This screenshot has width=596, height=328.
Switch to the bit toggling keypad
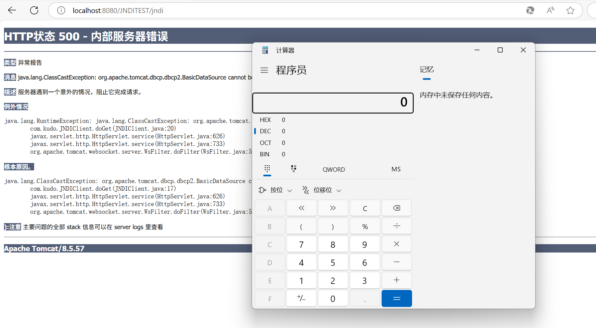pos(294,169)
